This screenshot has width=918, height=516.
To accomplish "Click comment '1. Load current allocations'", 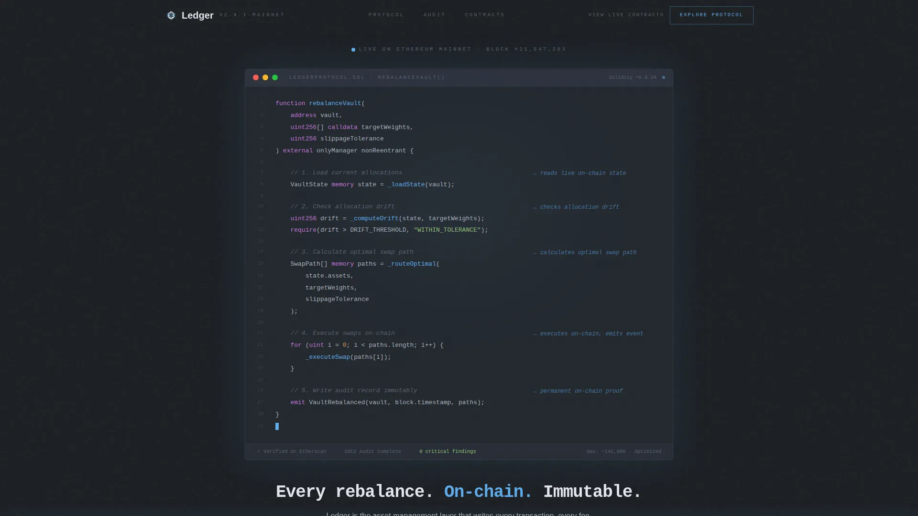I will (346, 172).
